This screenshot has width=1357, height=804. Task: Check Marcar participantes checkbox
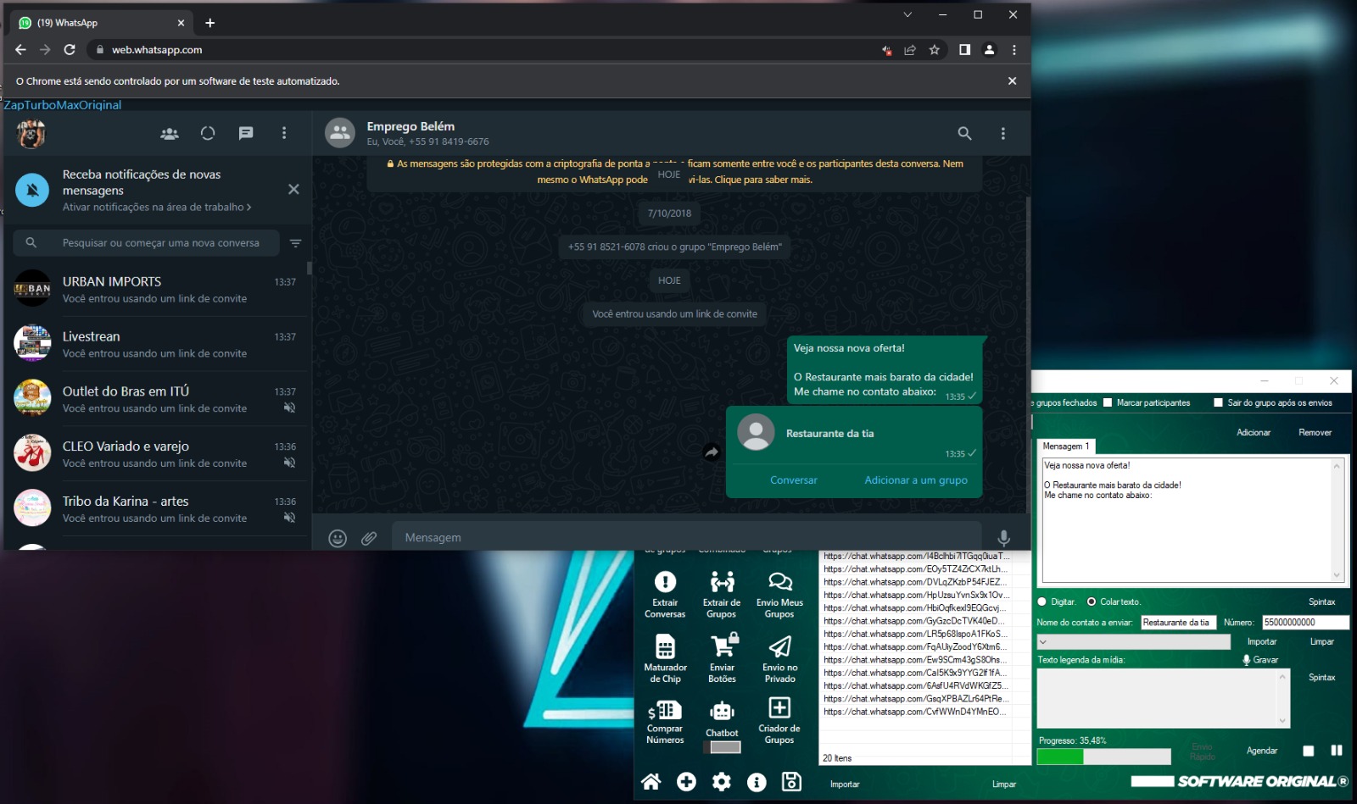click(x=1108, y=402)
